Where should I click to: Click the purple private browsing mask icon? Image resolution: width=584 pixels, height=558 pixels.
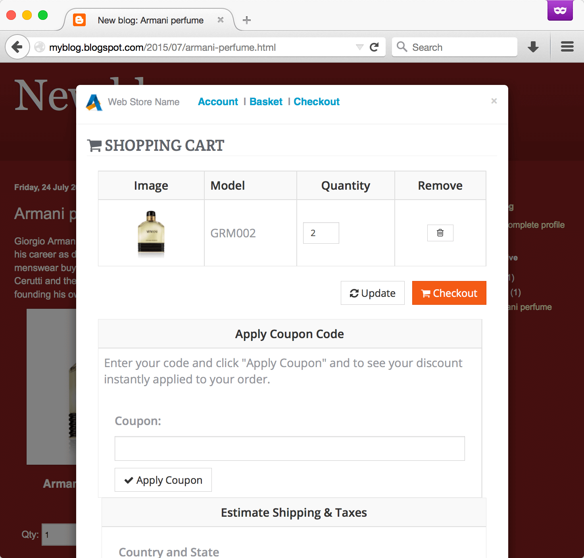560,10
